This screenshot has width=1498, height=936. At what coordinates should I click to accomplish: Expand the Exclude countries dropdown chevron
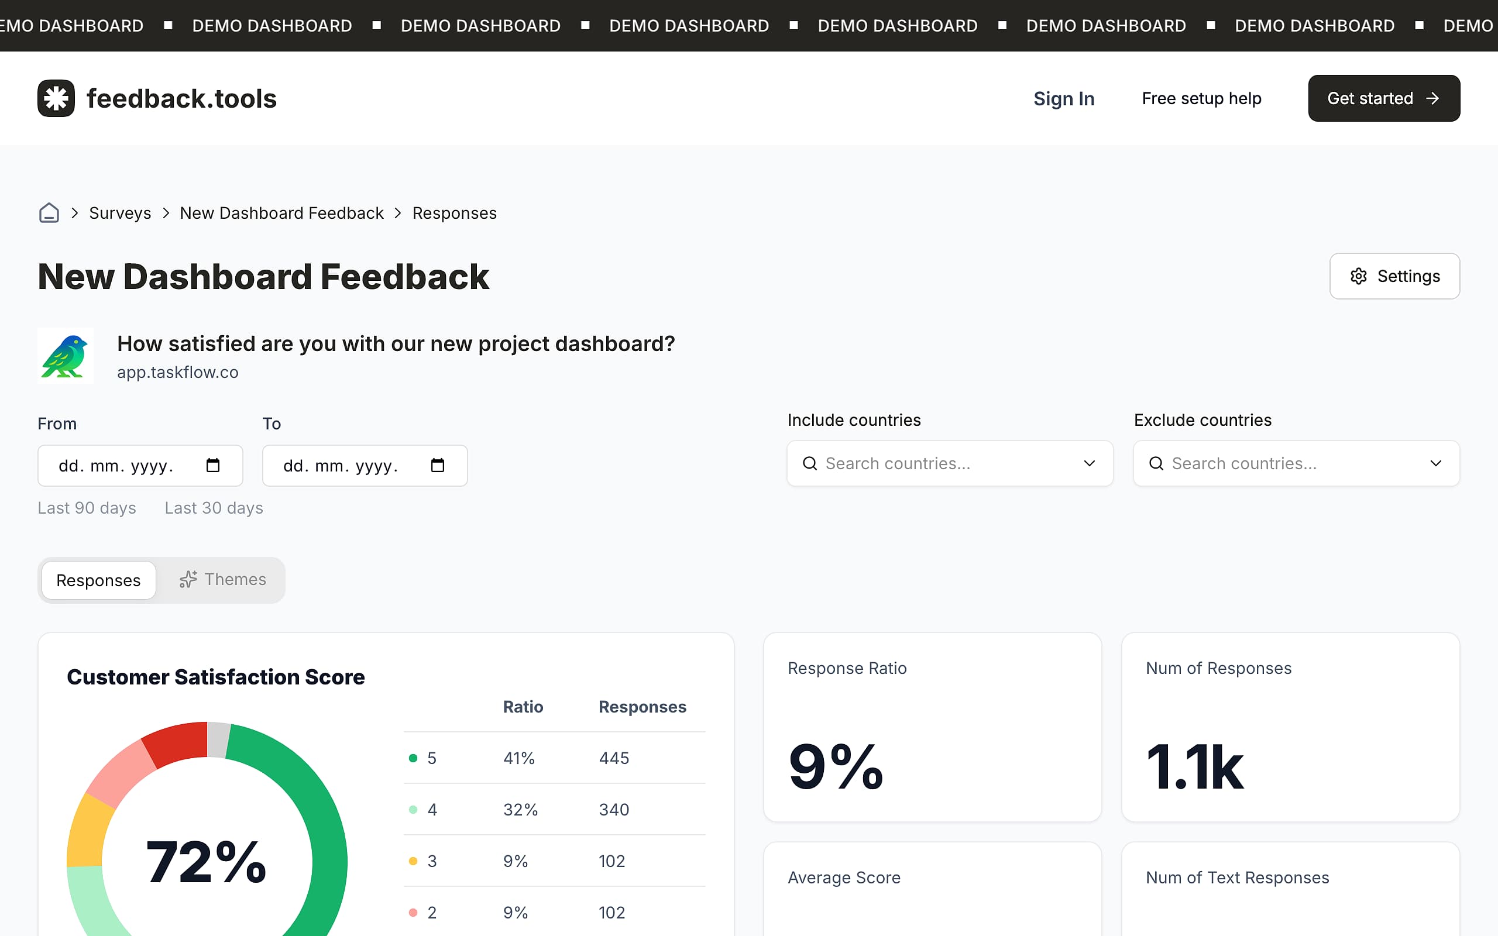(x=1435, y=463)
